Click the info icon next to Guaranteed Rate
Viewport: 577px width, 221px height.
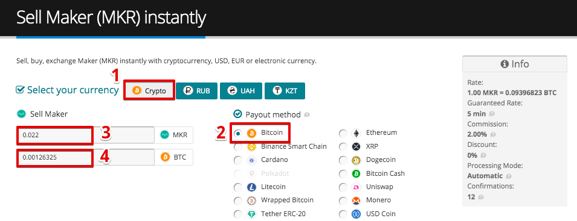point(492,114)
